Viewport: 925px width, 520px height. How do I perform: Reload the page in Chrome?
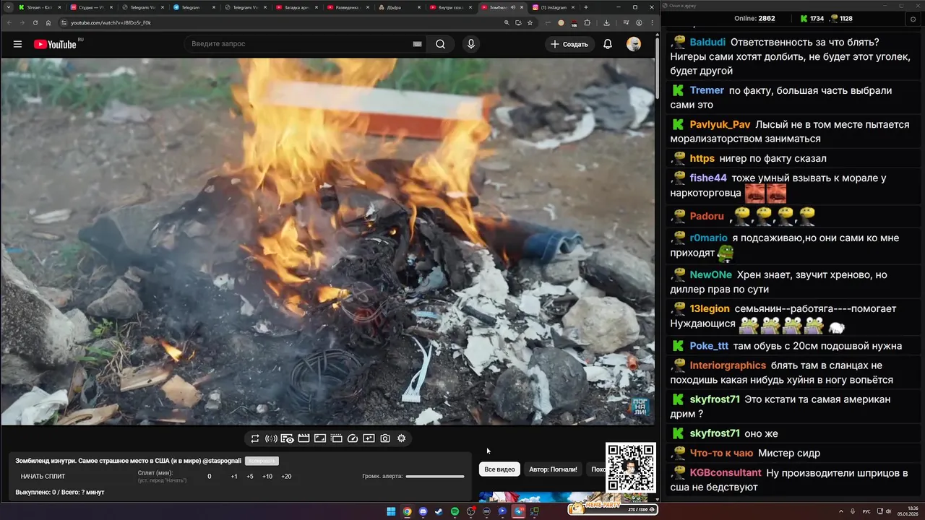coord(35,22)
